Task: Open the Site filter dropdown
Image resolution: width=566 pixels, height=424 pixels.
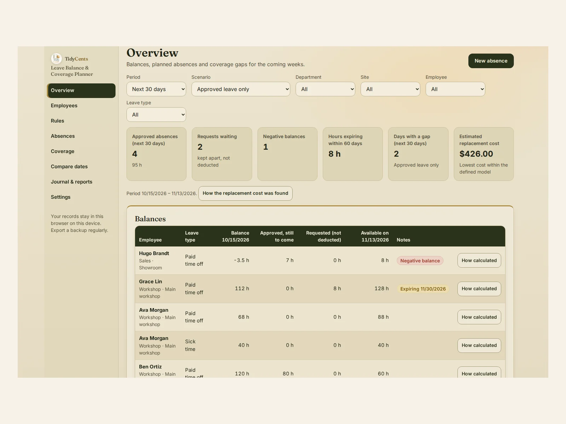Action: [x=390, y=89]
